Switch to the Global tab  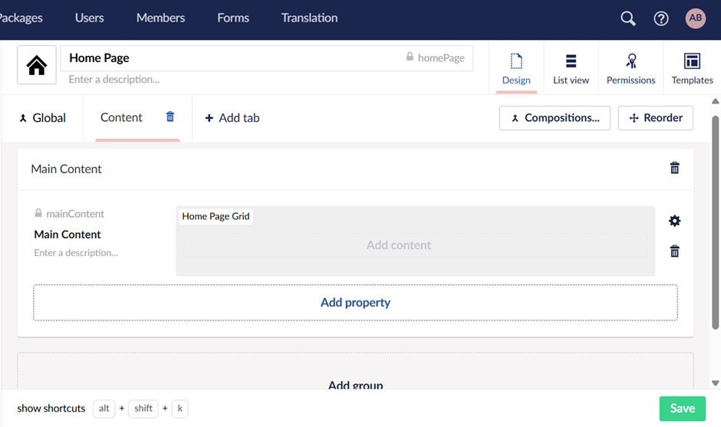[42, 118]
